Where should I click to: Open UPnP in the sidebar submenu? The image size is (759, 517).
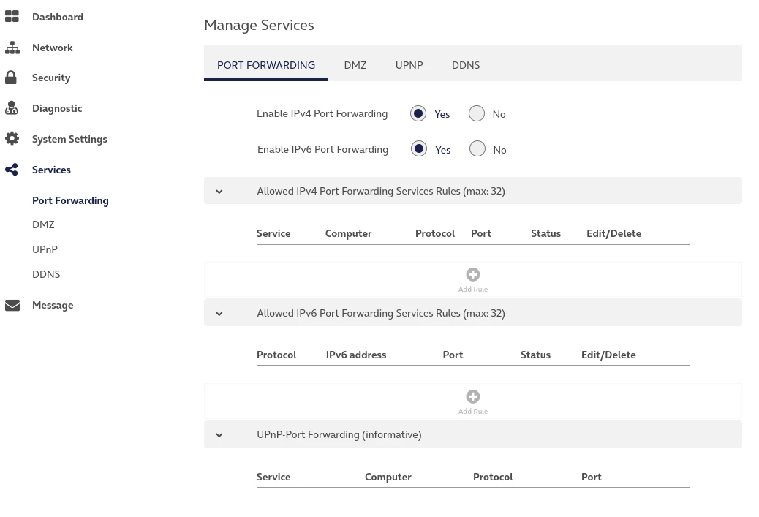click(45, 249)
